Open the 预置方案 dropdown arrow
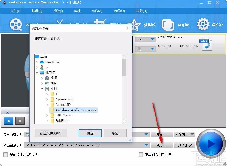The image size is (227, 166). tap(146, 134)
